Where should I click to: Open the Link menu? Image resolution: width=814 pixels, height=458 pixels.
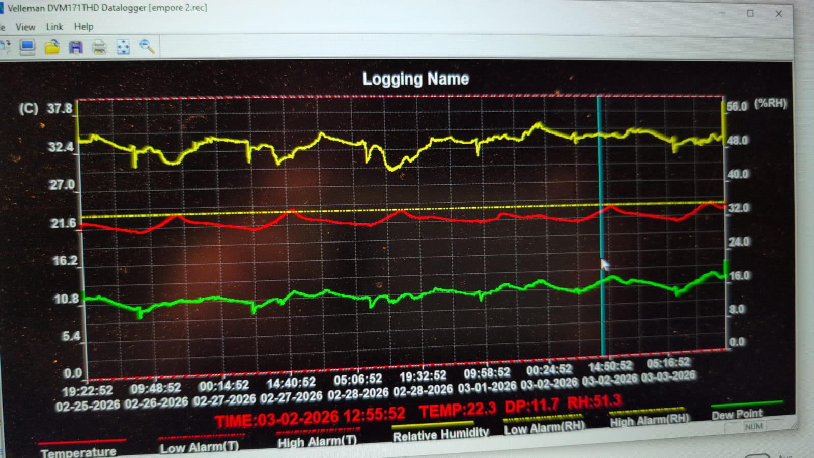54,27
